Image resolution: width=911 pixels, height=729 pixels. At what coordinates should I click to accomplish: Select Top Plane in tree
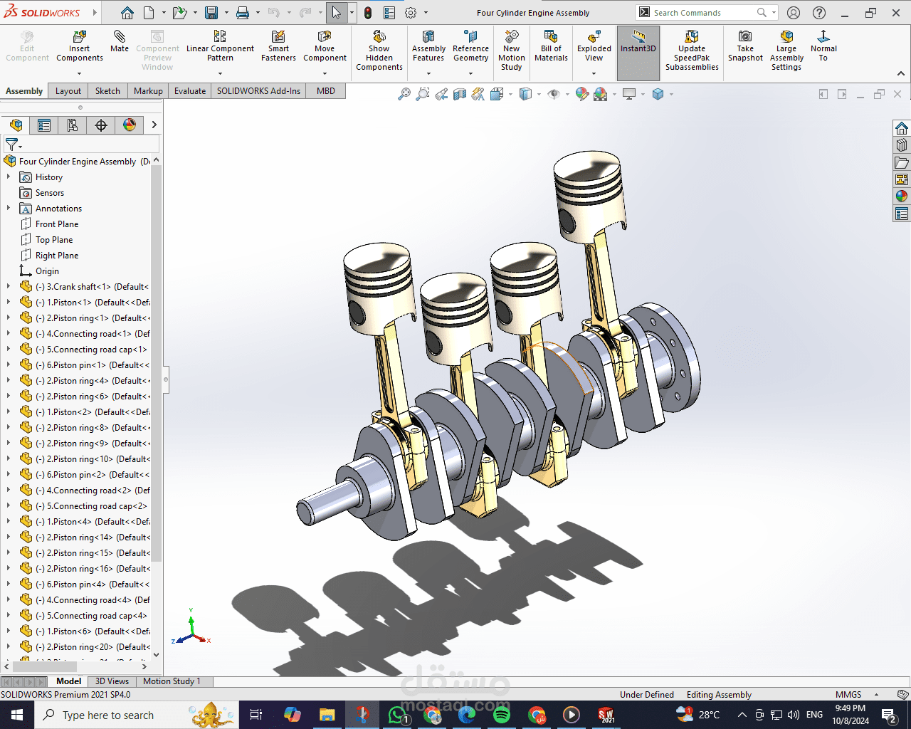tap(54, 240)
